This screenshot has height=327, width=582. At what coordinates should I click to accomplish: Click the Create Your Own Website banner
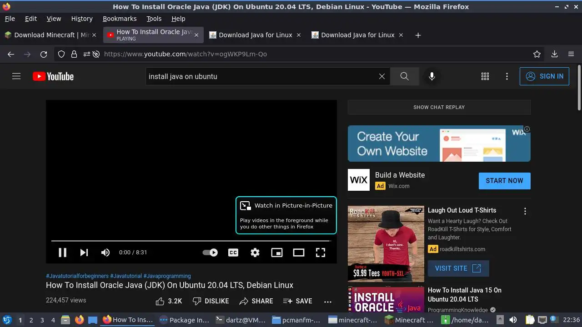[439, 144]
